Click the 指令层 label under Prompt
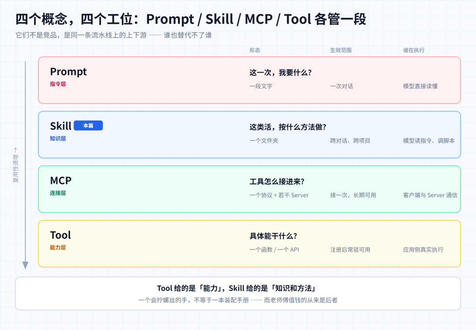This screenshot has height=330, width=476. click(58, 84)
